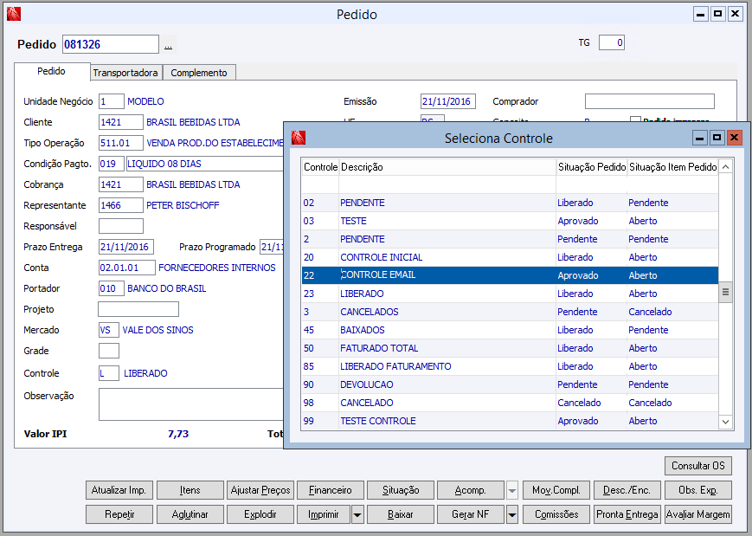Minimize the Seleciona Controle dialog
752x536 pixels.
(x=700, y=138)
